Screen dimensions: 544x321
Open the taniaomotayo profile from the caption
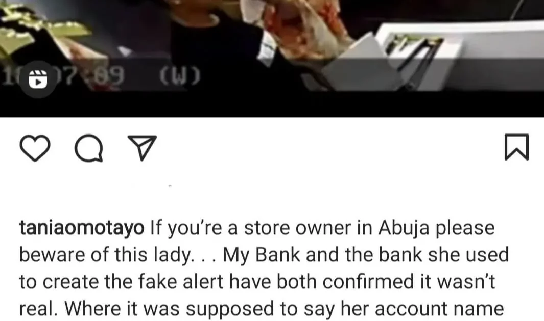click(82, 228)
